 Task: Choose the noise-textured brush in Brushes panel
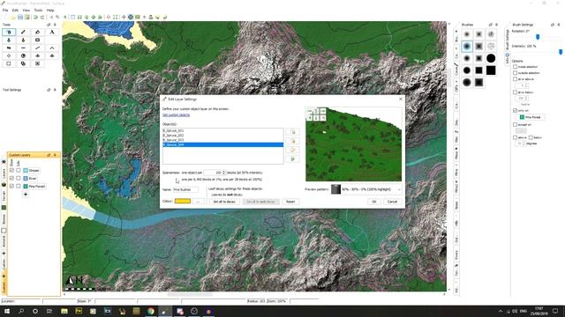(x=491, y=34)
